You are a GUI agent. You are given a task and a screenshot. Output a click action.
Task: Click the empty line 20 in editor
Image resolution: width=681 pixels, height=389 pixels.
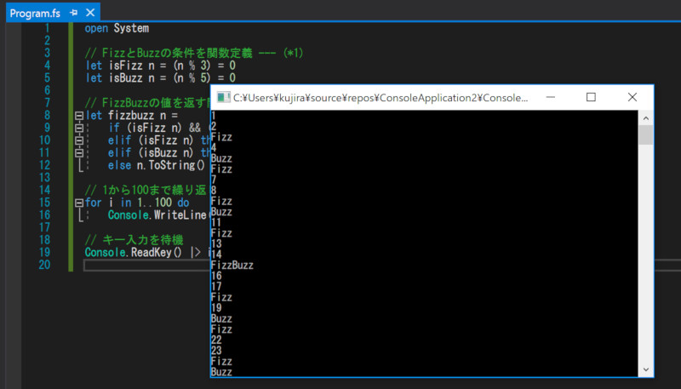pyautogui.click(x=145, y=266)
